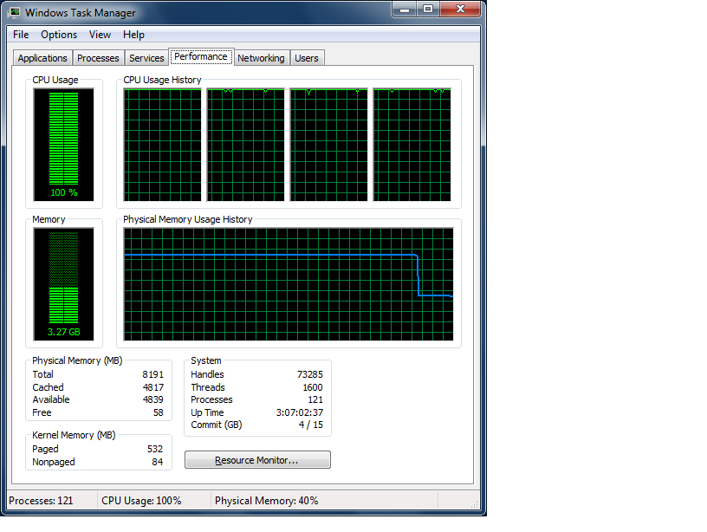707x532 pixels.
Task: Open Resource Monitor button
Action: click(x=257, y=460)
